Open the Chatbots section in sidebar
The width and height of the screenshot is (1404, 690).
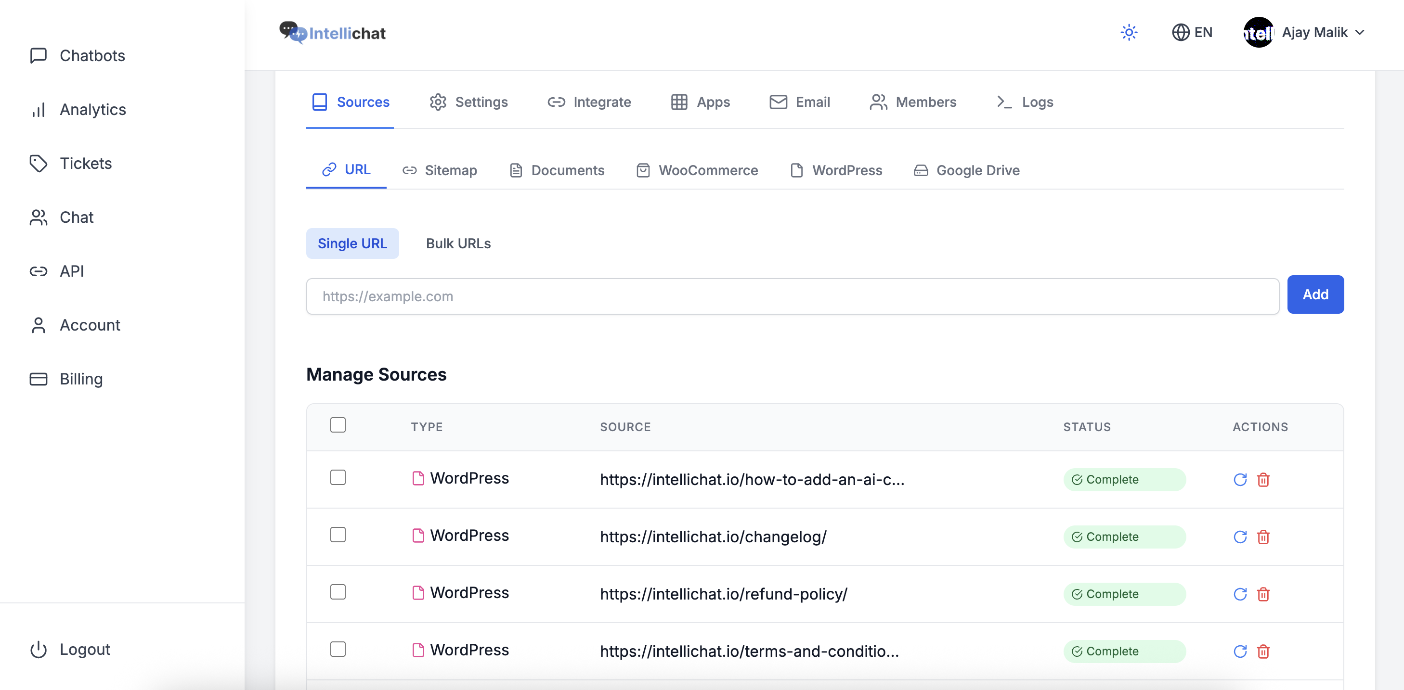[92, 55]
